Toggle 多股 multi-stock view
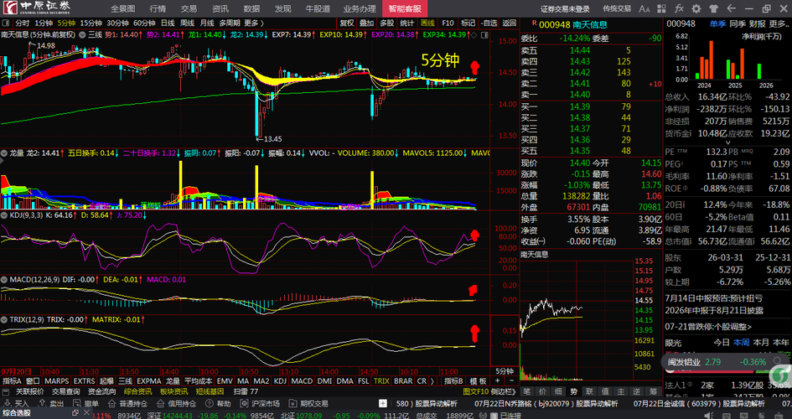Screen dimensions: 792x419 (x=387, y=23)
